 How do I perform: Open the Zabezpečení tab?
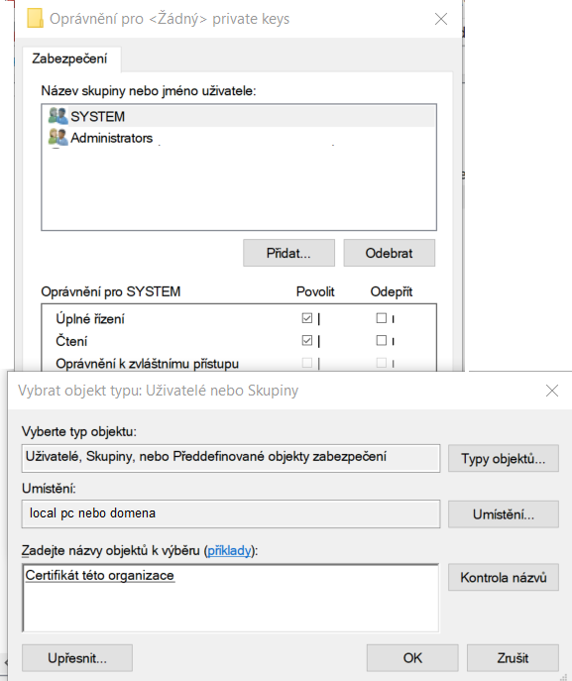[x=69, y=58]
